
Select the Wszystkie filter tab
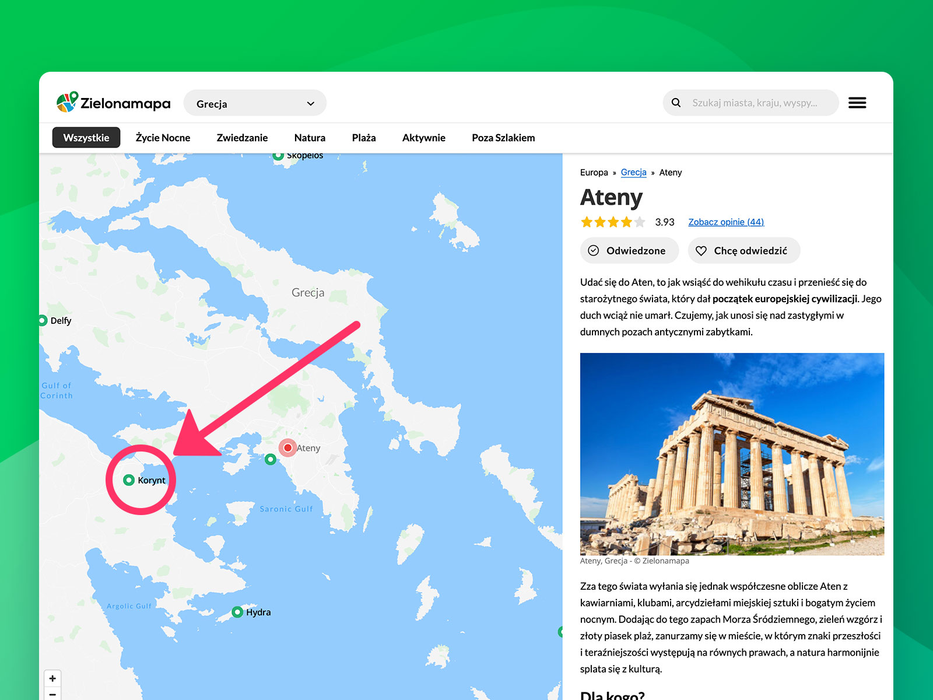point(86,138)
